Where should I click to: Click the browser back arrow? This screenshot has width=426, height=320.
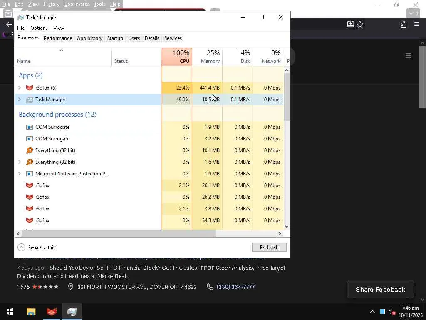click(9, 24)
